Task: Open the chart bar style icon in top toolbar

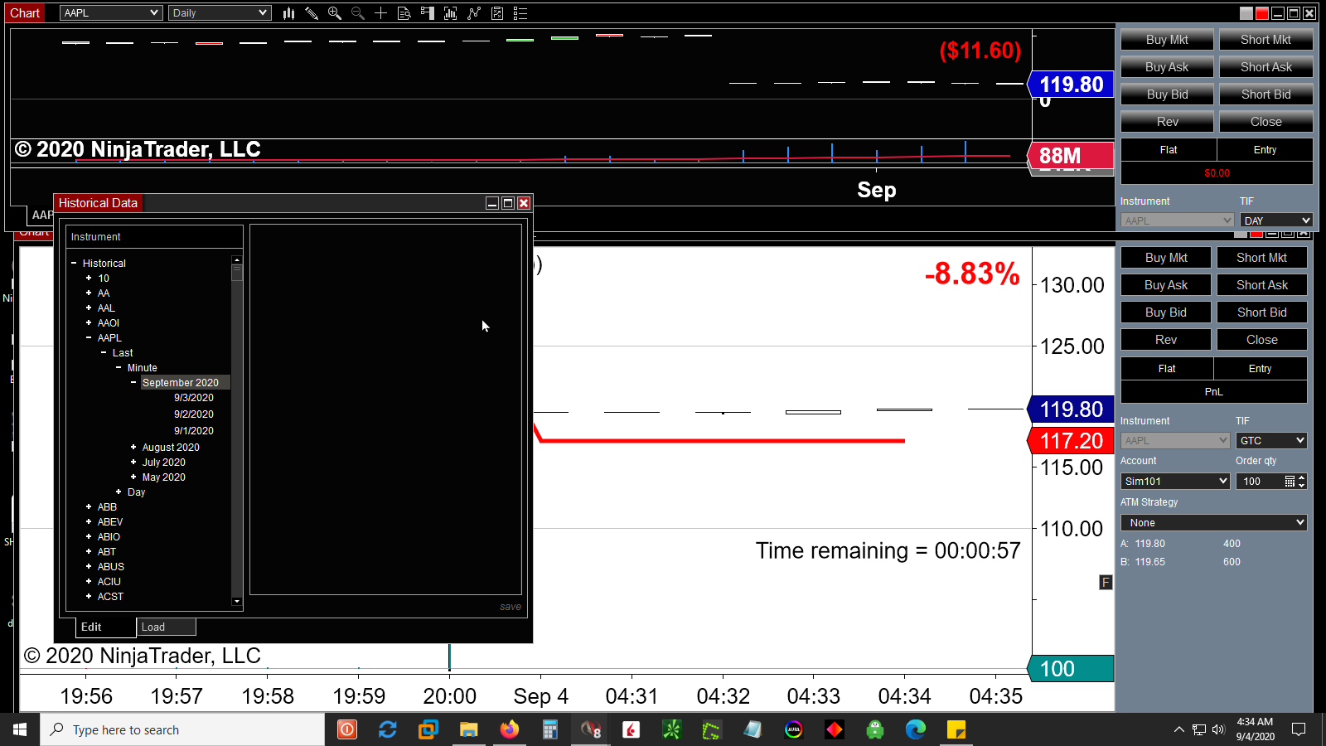Action: pos(288,13)
